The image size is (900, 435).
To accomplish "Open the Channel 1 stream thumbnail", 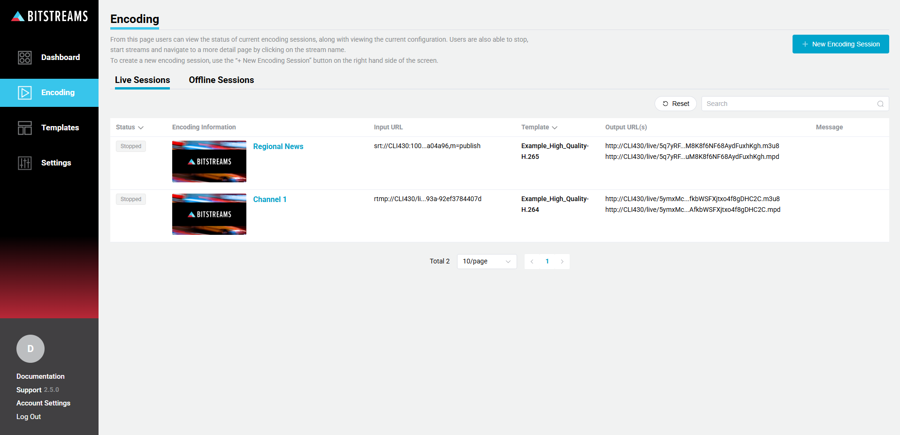I will (x=209, y=214).
